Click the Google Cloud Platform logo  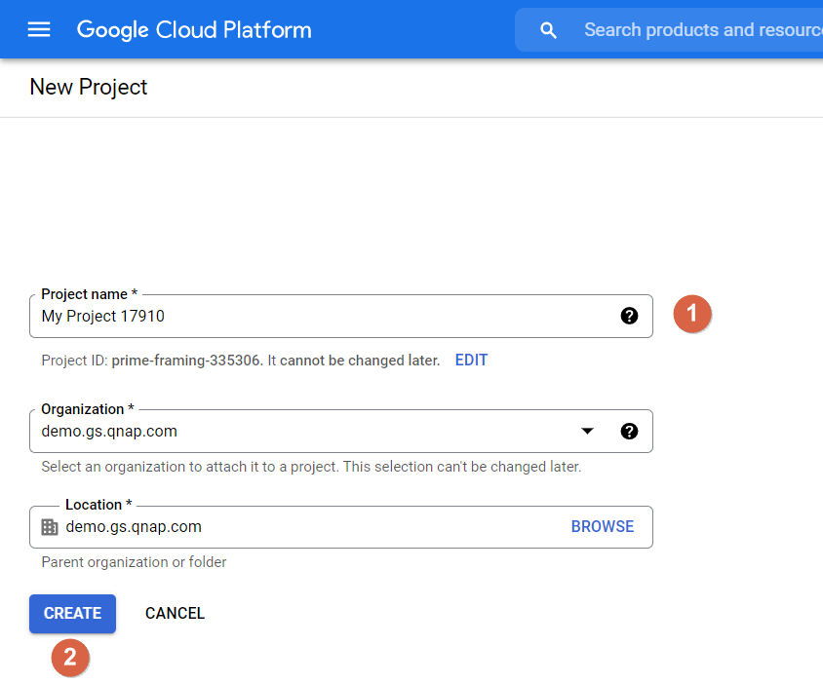click(194, 29)
